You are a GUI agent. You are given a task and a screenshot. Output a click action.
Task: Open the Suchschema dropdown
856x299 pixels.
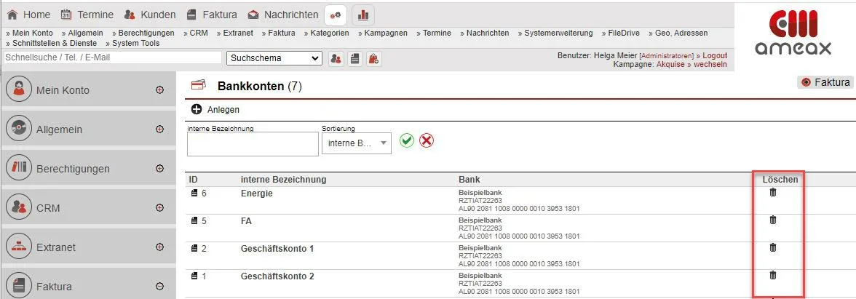coord(274,58)
